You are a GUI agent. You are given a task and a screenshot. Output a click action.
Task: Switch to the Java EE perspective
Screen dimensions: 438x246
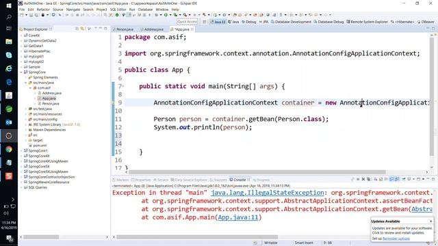coord(218,21)
